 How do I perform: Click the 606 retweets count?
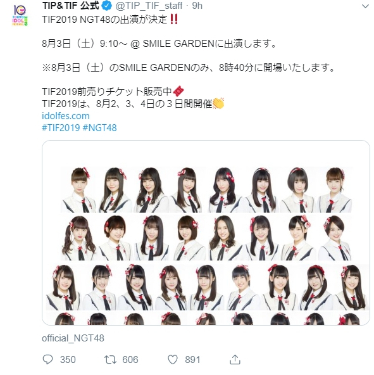[x=130, y=360]
